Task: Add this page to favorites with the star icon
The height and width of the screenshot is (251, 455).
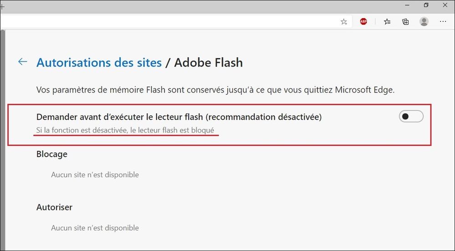Action: (x=344, y=22)
